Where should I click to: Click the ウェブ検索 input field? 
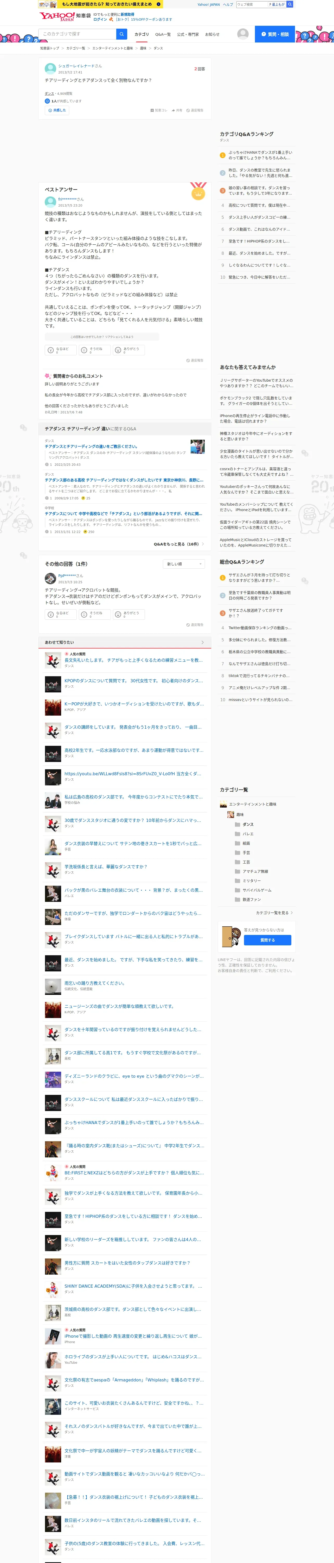pyautogui.click(x=252, y=4)
